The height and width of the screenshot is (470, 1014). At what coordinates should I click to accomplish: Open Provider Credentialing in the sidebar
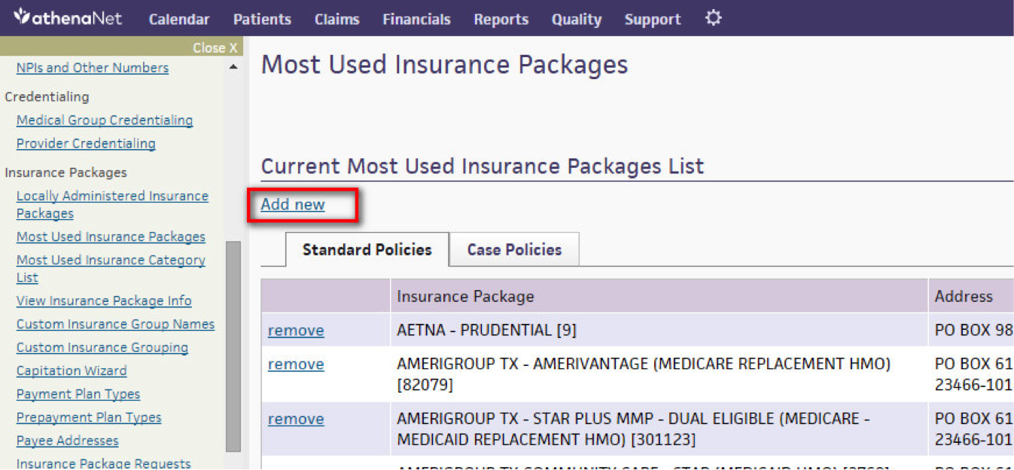[86, 143]
